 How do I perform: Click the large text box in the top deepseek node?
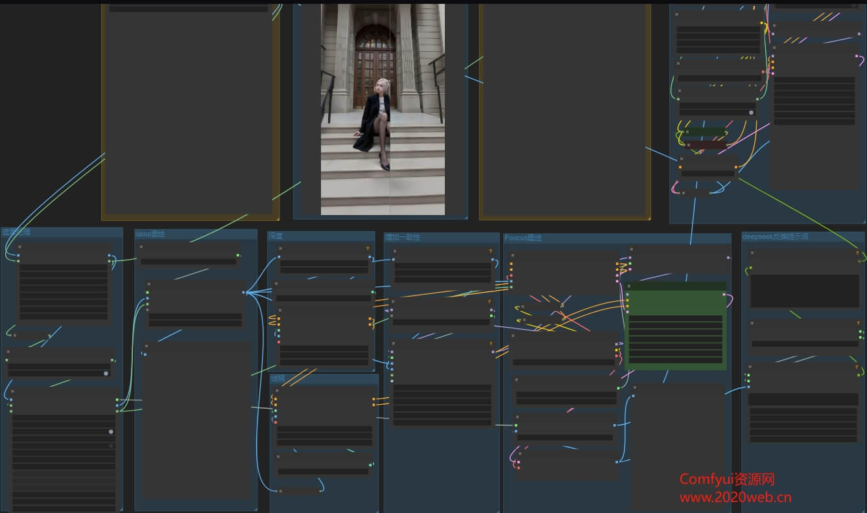pyautogui.click(x=805, y=291)
